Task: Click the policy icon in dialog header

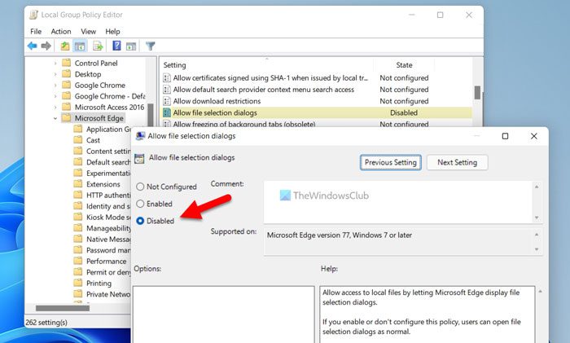Action: coord(139,159)
